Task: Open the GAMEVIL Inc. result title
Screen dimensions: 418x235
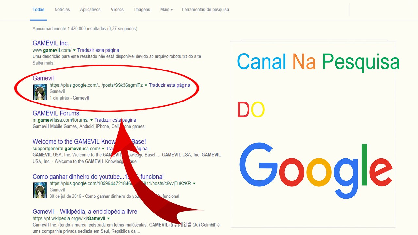Action: pos(51,43)
